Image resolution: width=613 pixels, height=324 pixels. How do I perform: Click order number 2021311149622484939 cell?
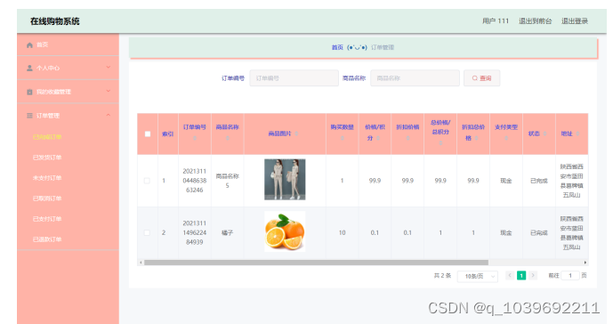click(x=195, y=233)
